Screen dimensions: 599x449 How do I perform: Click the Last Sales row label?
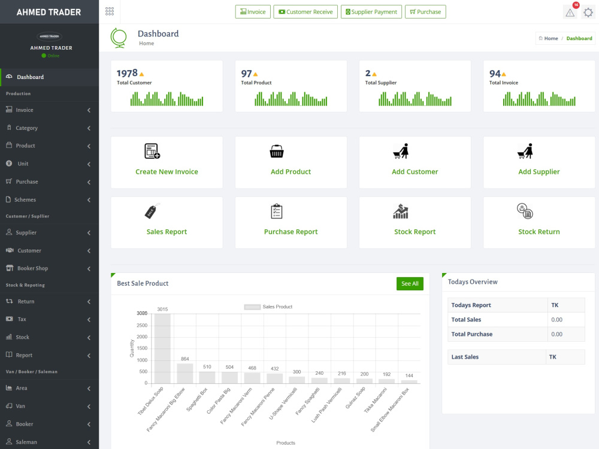pos(465,357)
